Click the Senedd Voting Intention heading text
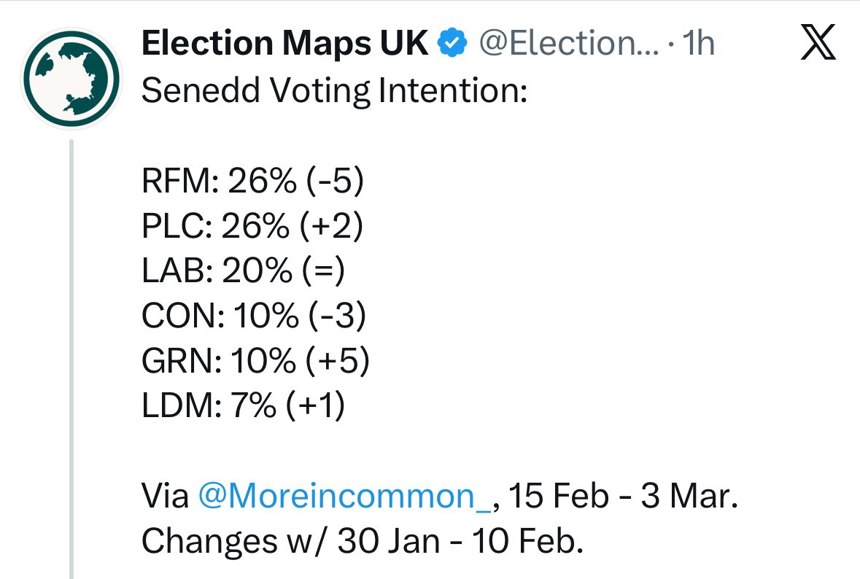Screen dimensions: 860x579 [x=334, y=92]
